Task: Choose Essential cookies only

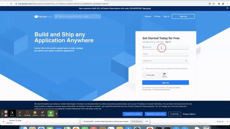Action: click(156, 114)
